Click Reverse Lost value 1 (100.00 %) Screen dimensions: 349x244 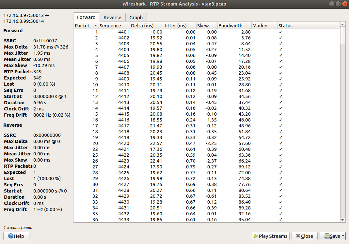[x=47, y=179]
